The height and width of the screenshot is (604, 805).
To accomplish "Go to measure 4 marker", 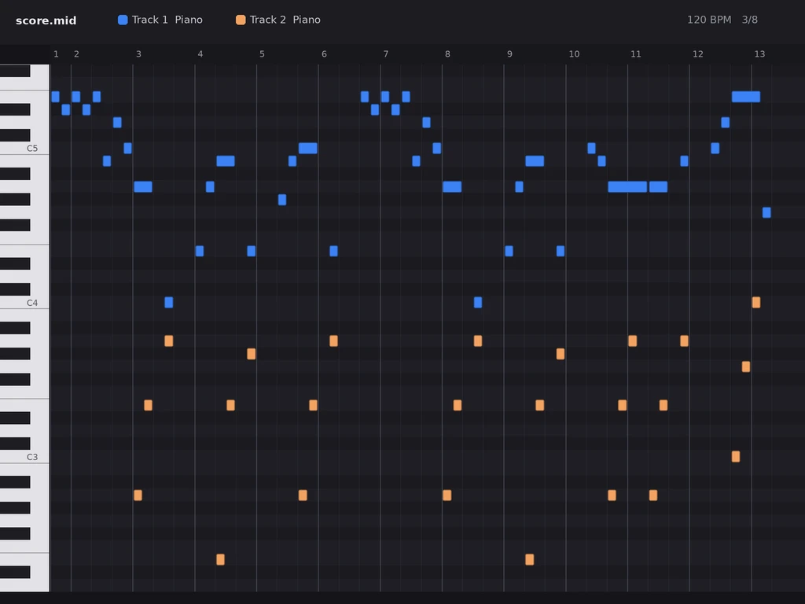I will (200, 54).
